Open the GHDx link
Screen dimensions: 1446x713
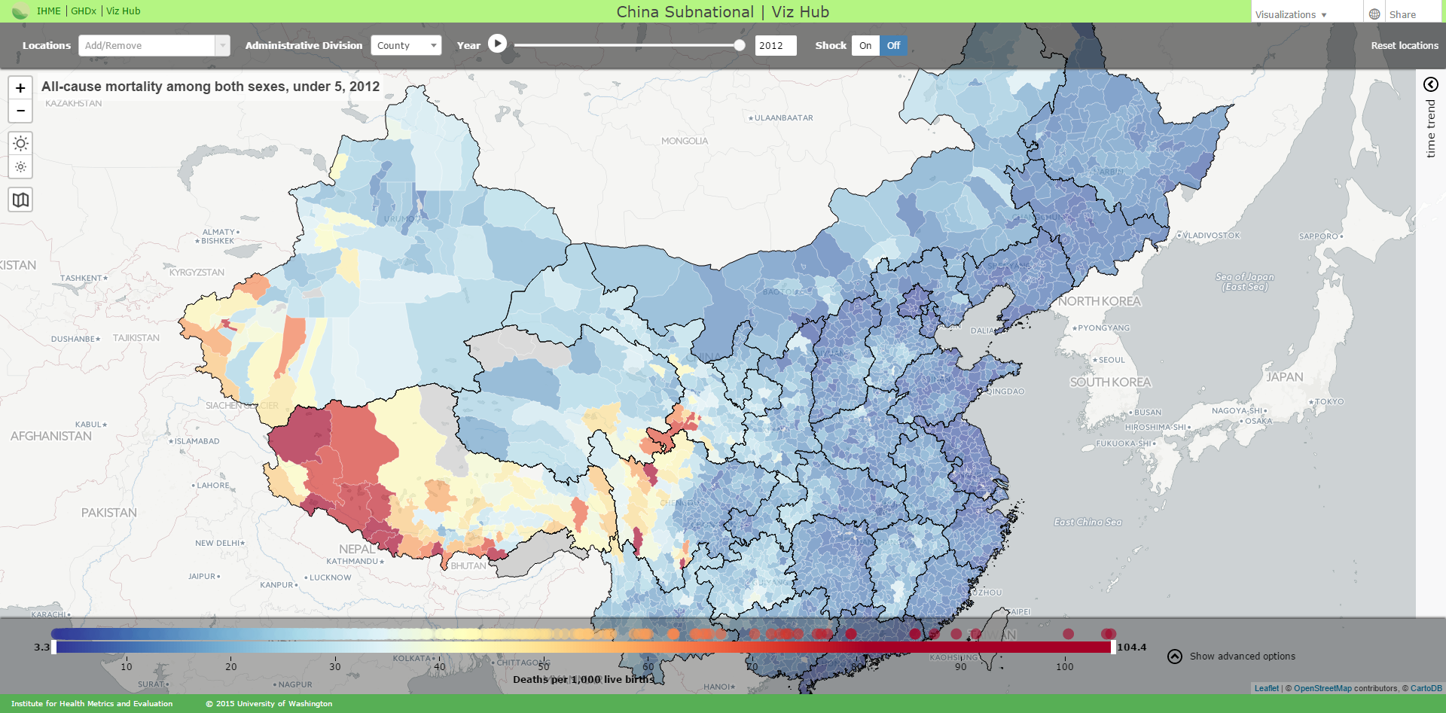pyautogui.click(x=84, y=11)
